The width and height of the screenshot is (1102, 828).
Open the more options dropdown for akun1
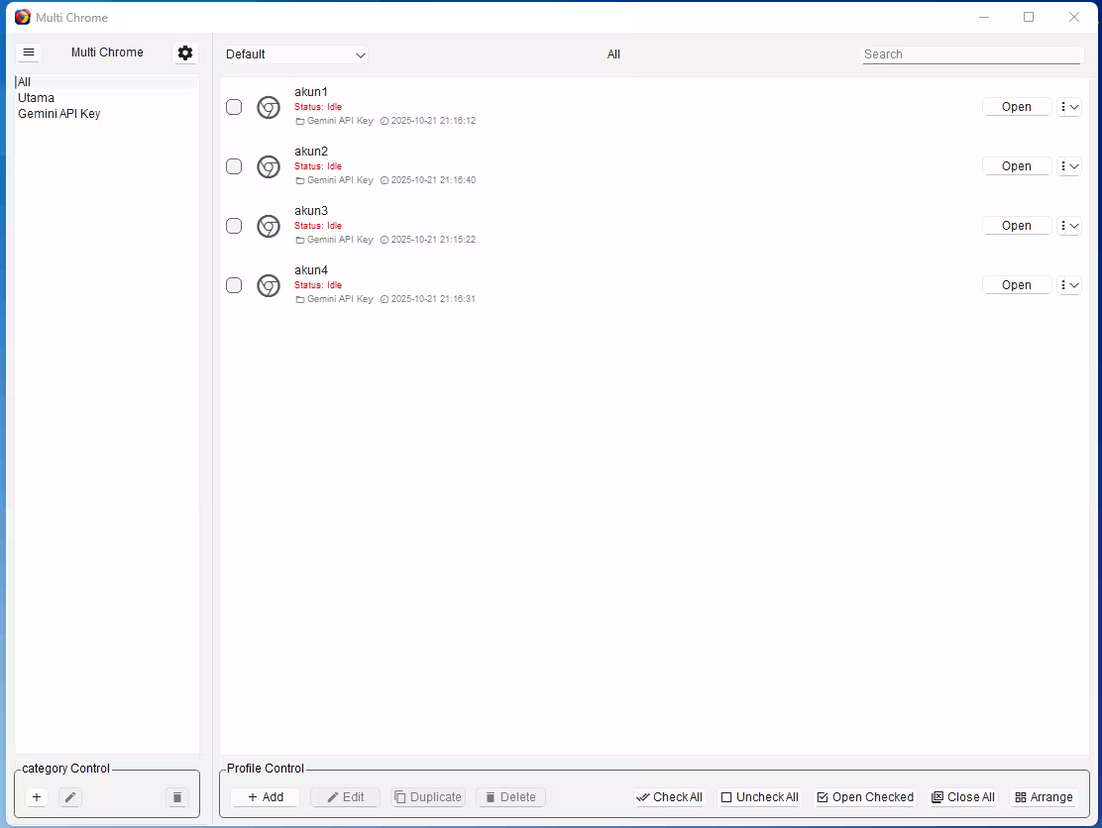click(1068, 107)
